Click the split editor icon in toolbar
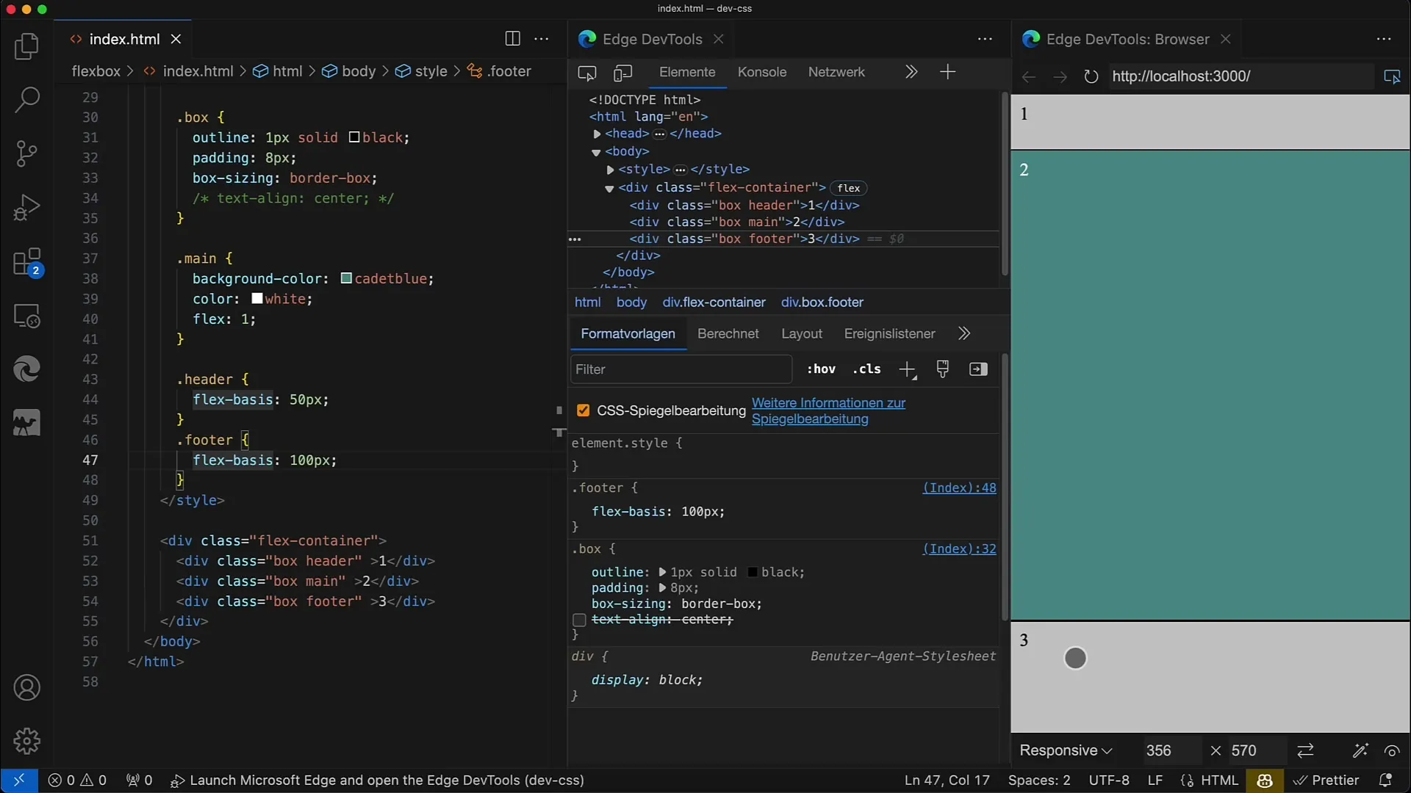This screenshot has width=1411, height=793. (513, 39)
